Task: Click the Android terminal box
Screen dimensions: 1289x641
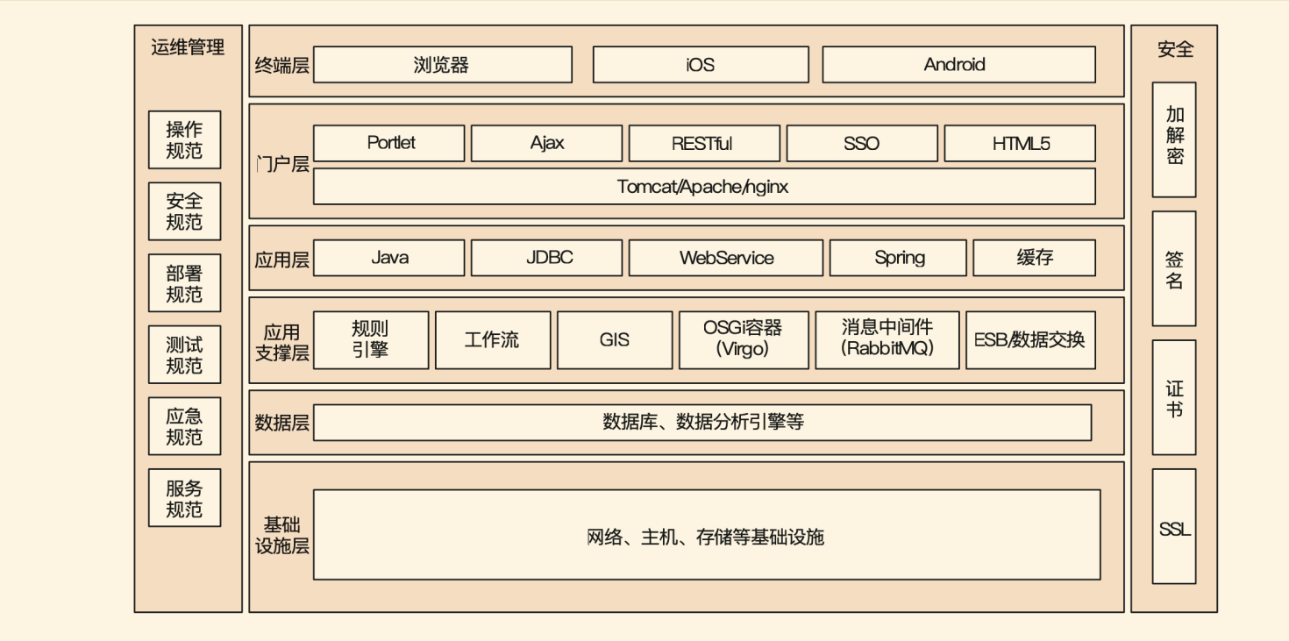Action: coord(958,65)
